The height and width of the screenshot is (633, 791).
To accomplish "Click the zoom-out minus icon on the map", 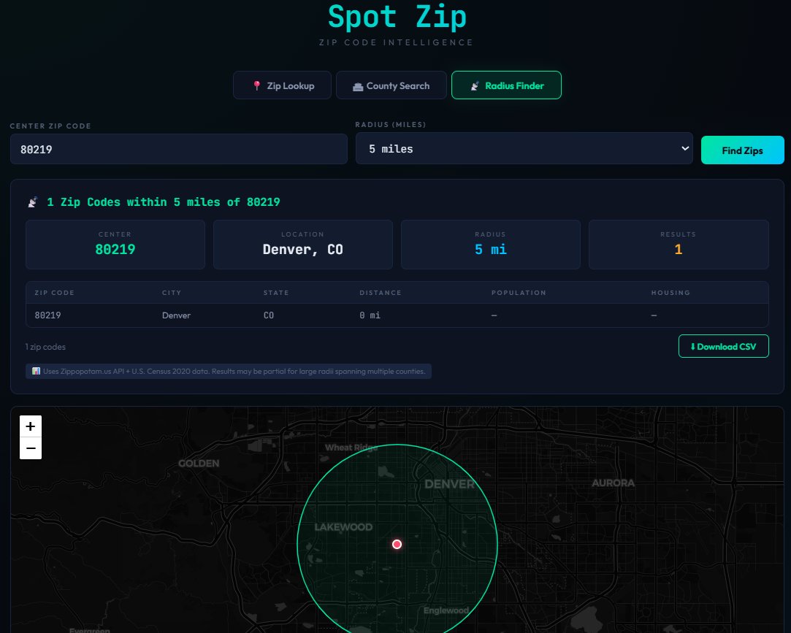I will coord(30,448).
